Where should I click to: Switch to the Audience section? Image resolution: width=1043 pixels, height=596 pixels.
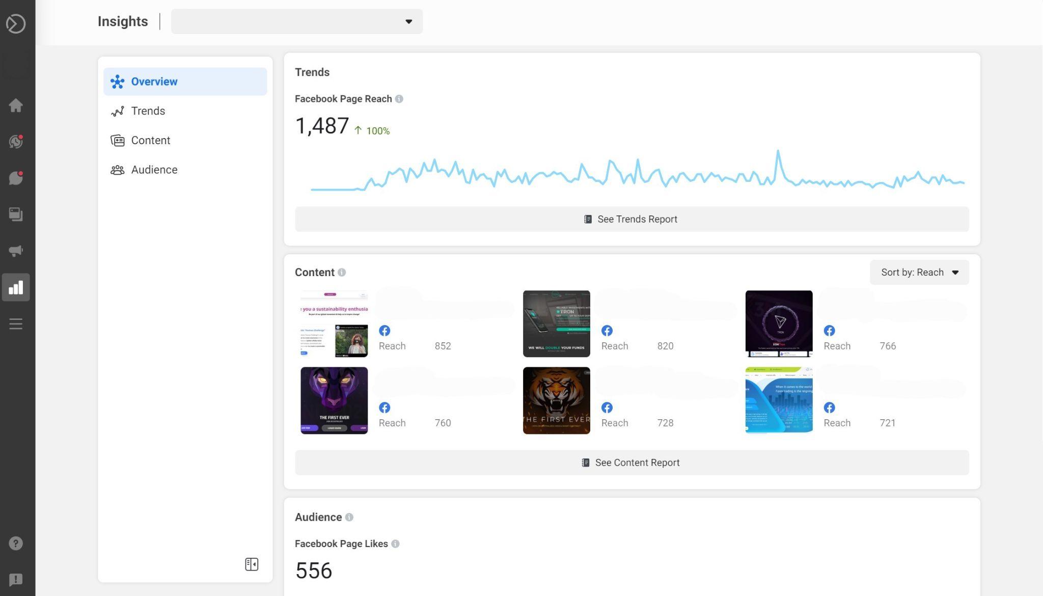[x=154, y=170]
